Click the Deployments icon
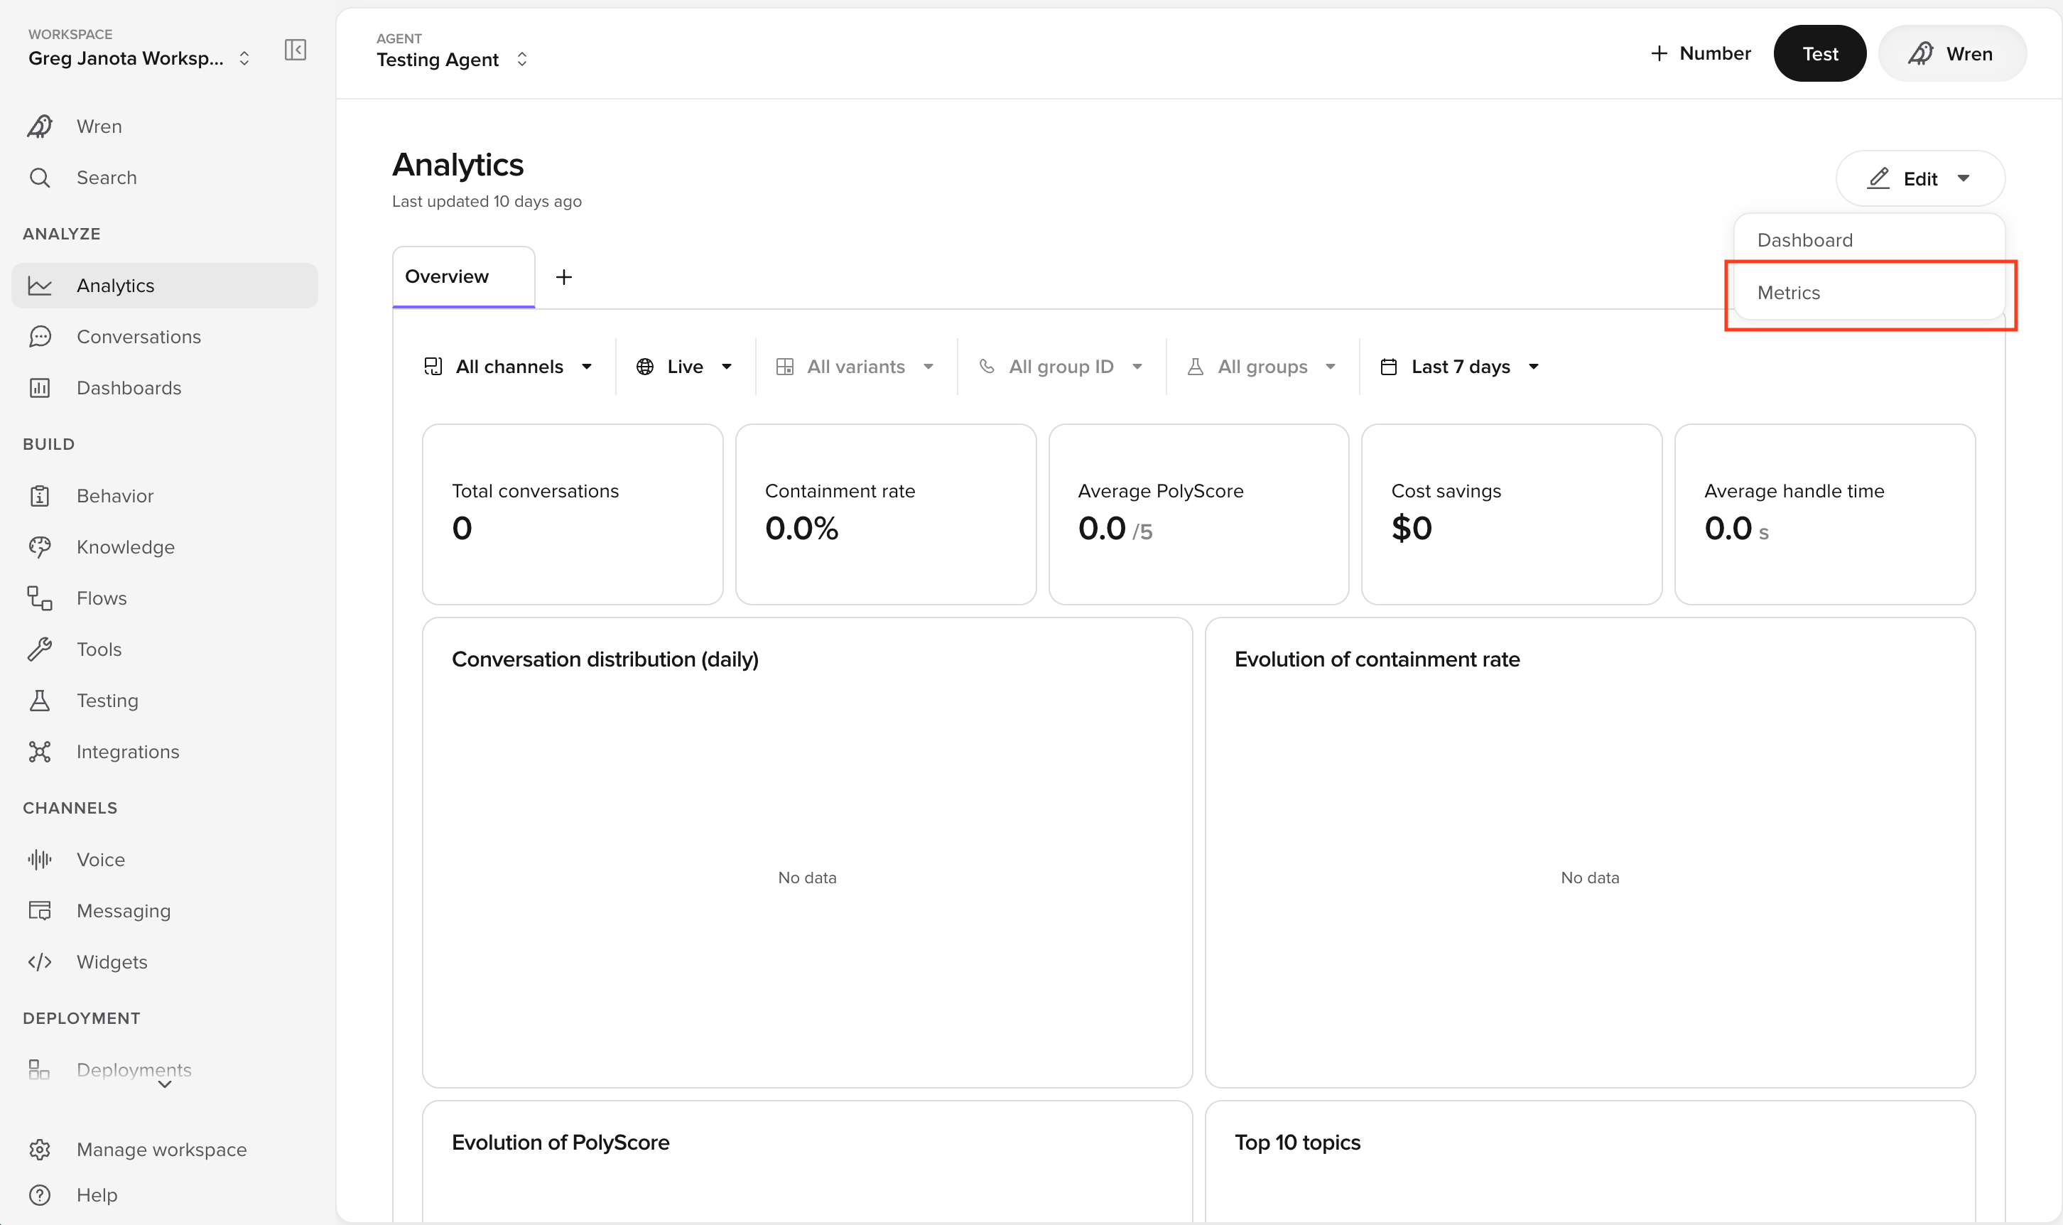Image resolution: width=2063 pixels, height=1225 pixels. (x=40, y=1071)
